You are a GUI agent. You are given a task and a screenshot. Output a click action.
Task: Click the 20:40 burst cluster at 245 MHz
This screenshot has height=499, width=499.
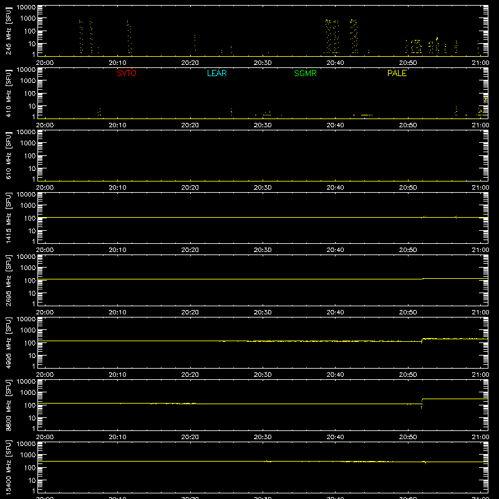coord(332,36)
